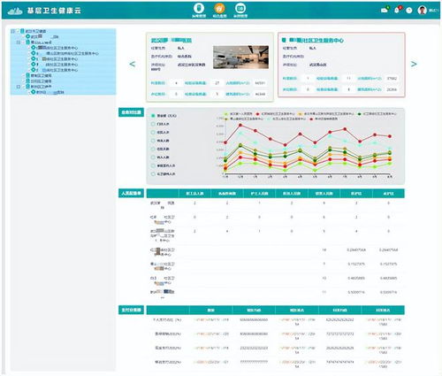The width and height of the screenshot is (442, 376).
Task: Click the question mark help icon
Action: click(x=409, y=11)
